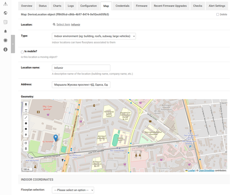Click the Select item link
The height and width of the screenshot is (195, 233).
tap(63, 24)
